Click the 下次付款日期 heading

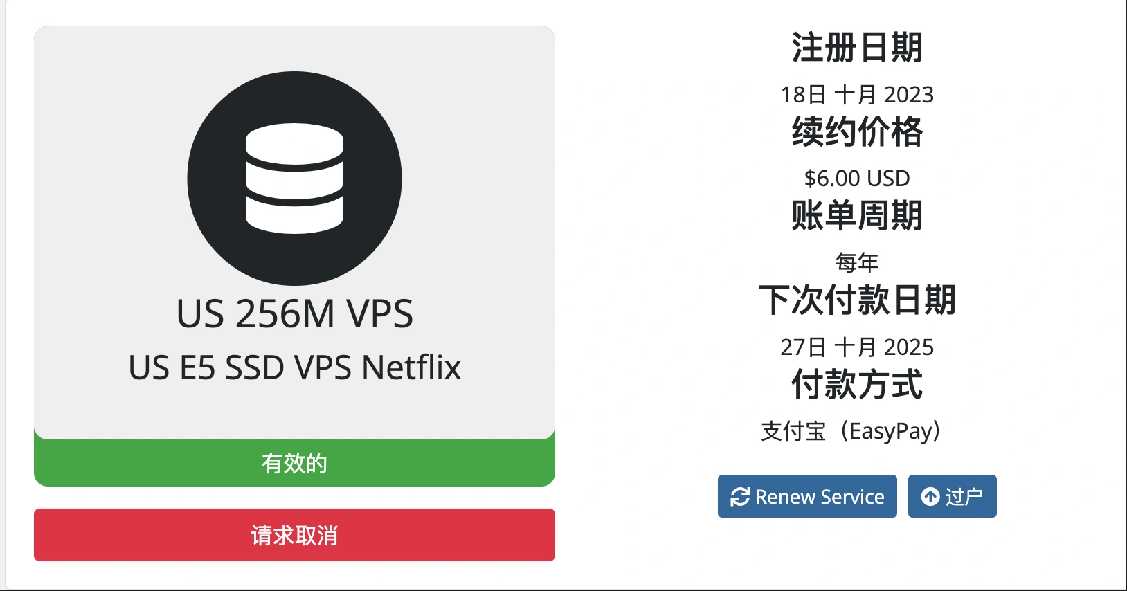(x=857, y=300)
